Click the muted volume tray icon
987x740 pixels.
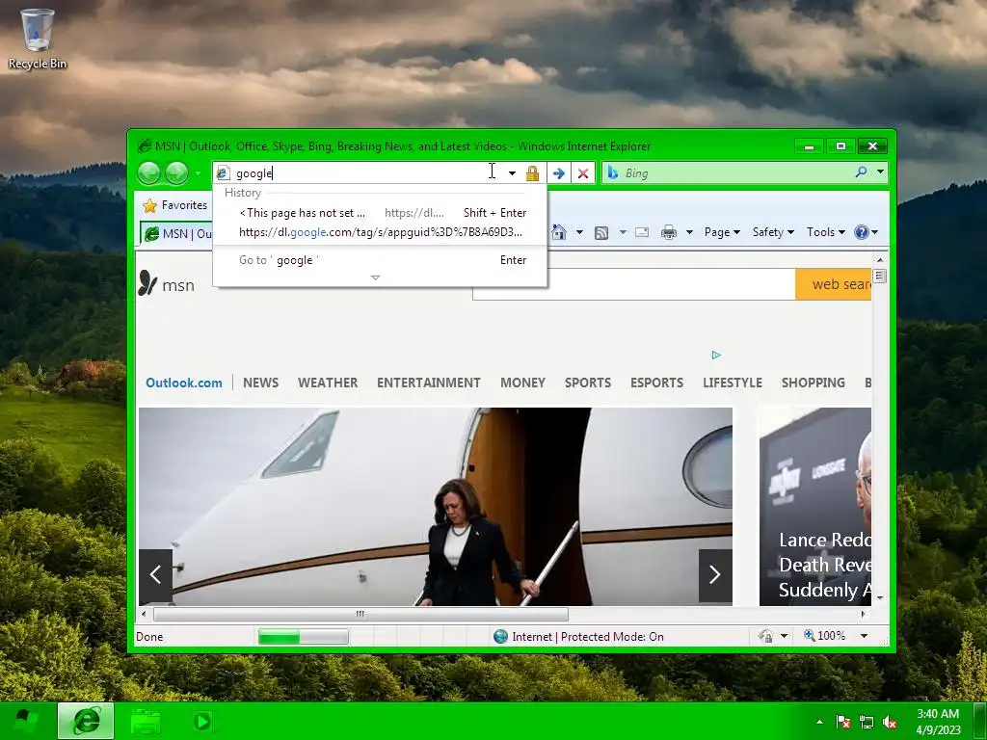pyautogui.click(x=890, y=723)
